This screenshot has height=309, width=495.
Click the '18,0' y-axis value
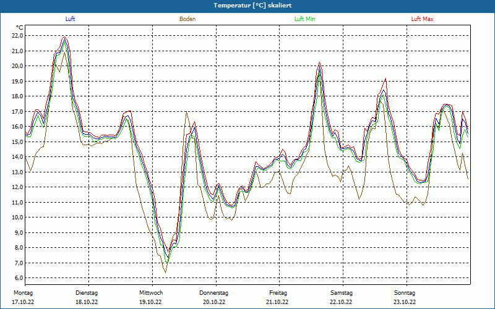(18, 96)
